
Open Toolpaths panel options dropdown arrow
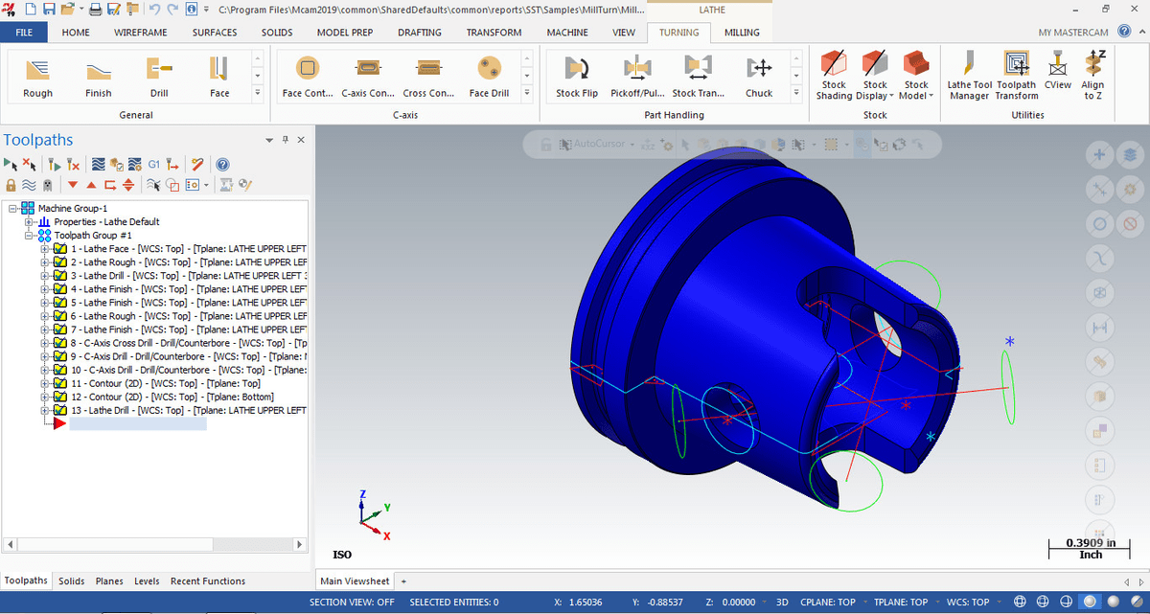click(270, 140)
